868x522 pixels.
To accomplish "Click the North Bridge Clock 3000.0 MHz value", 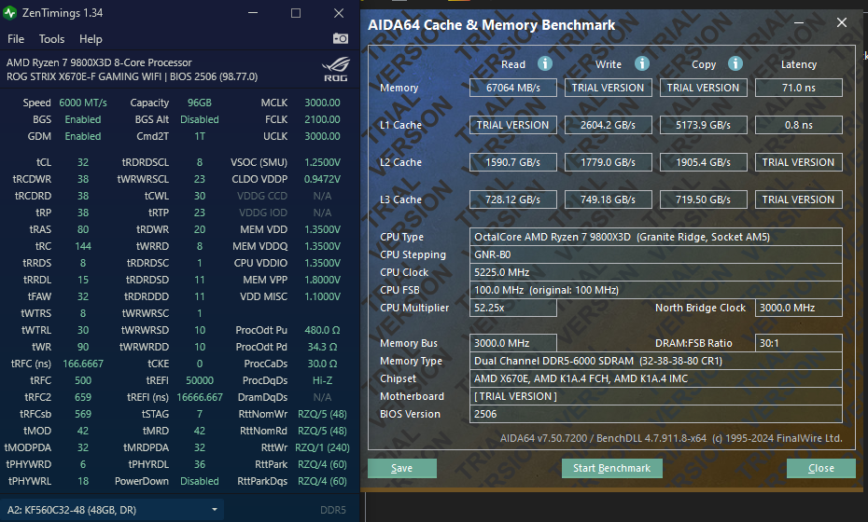I will [x=798, y=308].
